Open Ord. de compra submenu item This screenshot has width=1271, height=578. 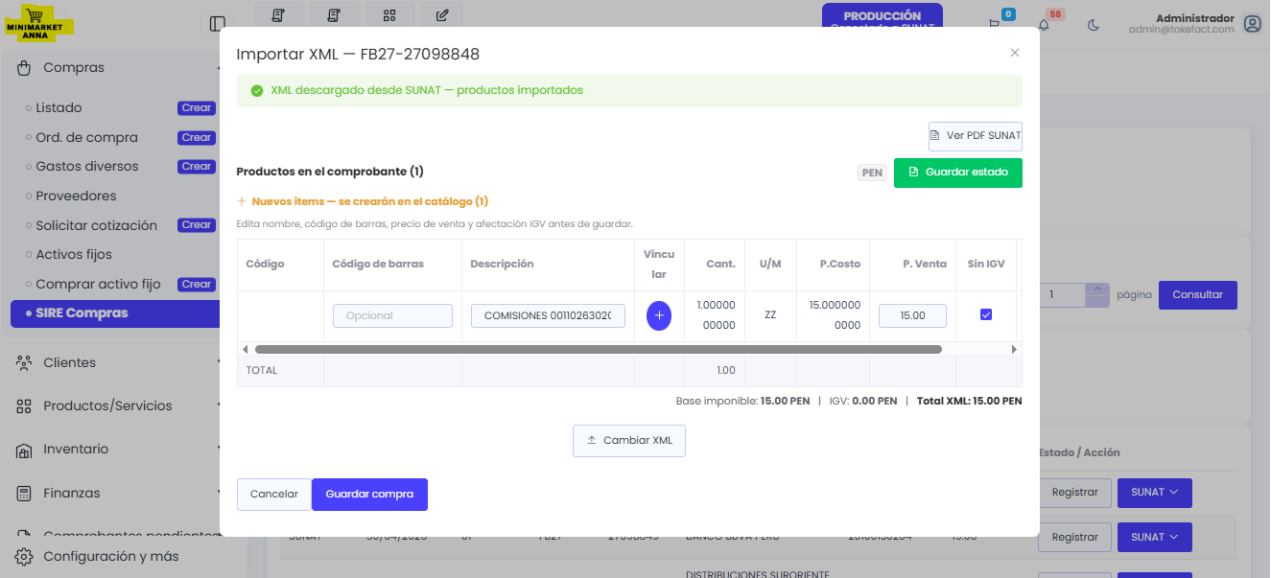pos(86,137)
